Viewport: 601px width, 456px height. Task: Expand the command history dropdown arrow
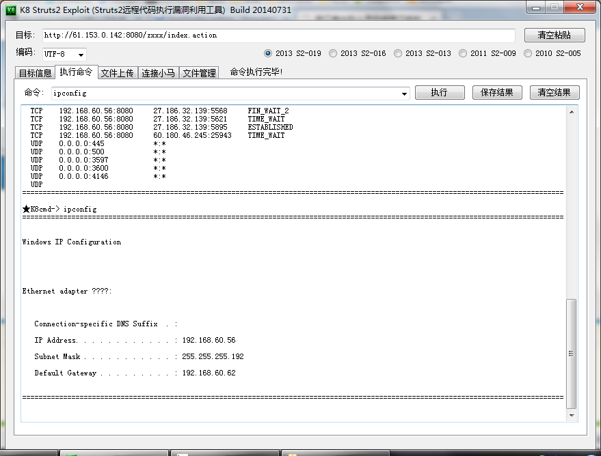pyautogui.click(x=404, y=94)
